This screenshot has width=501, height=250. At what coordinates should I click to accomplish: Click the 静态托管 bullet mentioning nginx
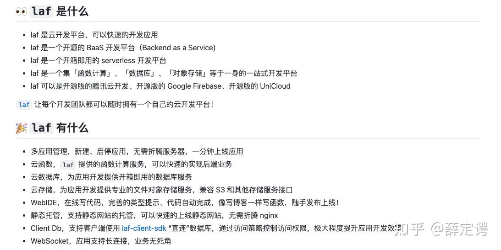[x=154, y=216]
